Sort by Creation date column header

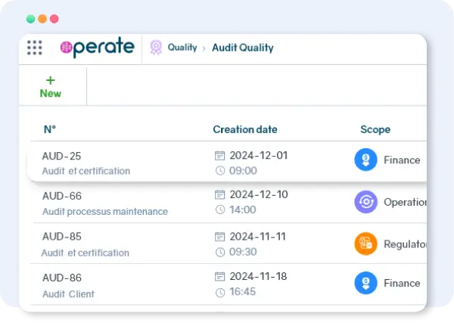click(244, 129)
